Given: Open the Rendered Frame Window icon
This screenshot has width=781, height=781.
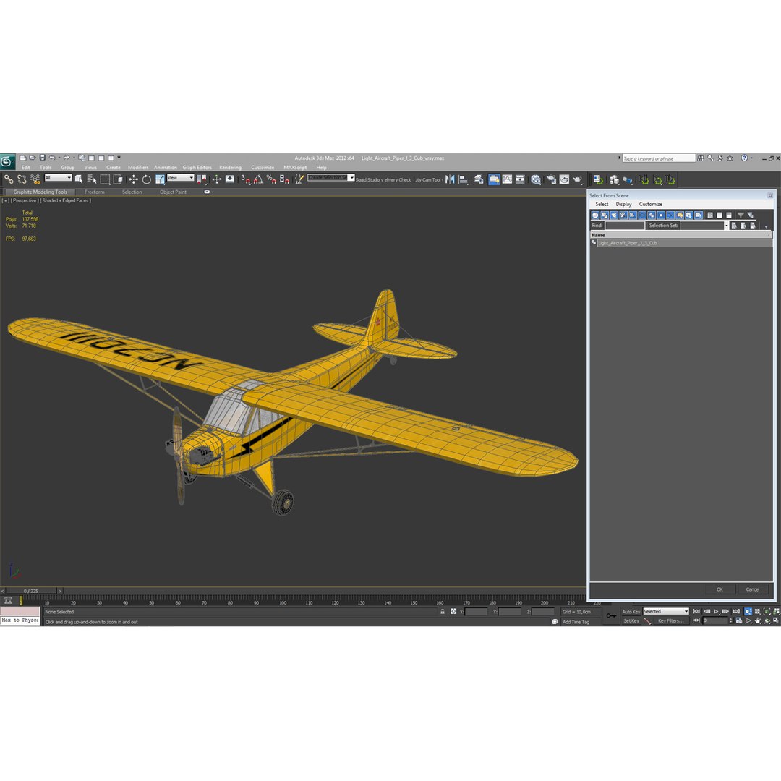Looking at the screenshot, I should click(x=564, y=179).
